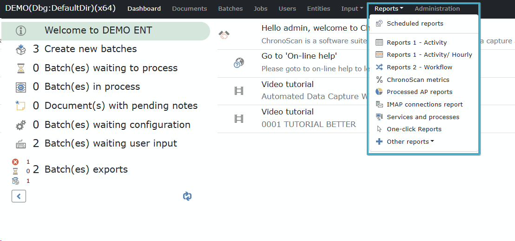Open the Input dropdown menu

tap(352, 8)
